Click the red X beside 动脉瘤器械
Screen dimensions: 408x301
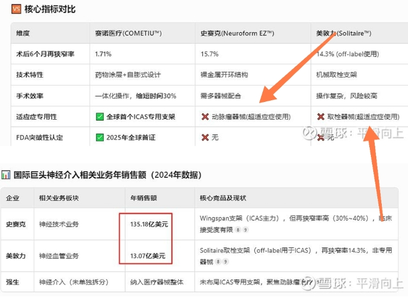[205, 117]
